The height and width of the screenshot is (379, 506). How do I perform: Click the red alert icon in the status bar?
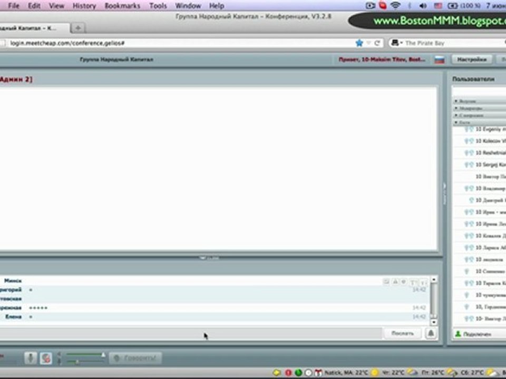[x=288, y=373]
